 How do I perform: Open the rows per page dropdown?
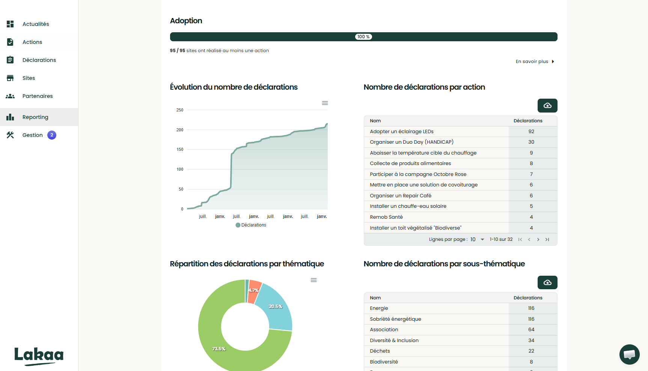(477, 239)
